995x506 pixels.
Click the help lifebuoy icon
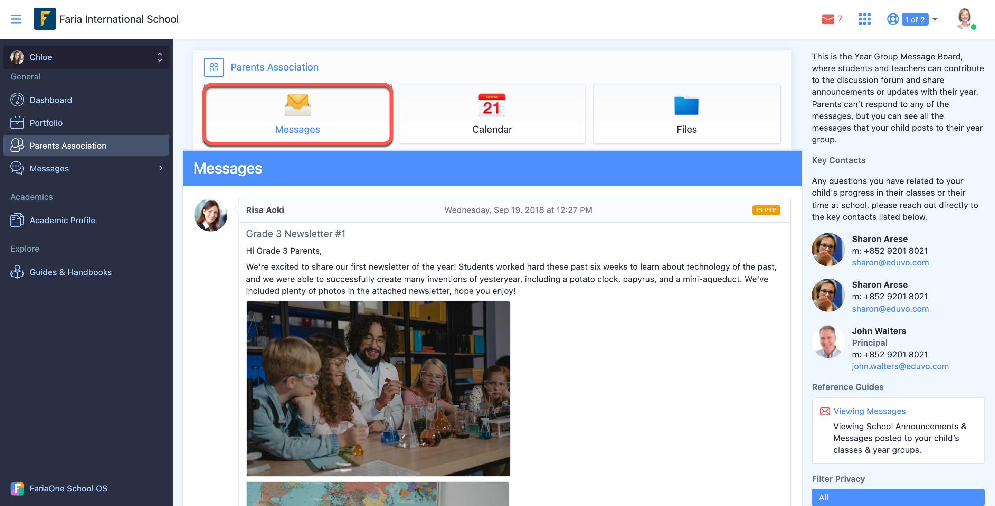(x=893, y=19)
